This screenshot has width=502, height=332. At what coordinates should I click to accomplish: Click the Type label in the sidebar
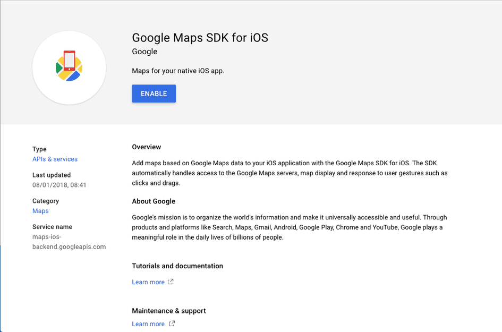tap(39, 149)
